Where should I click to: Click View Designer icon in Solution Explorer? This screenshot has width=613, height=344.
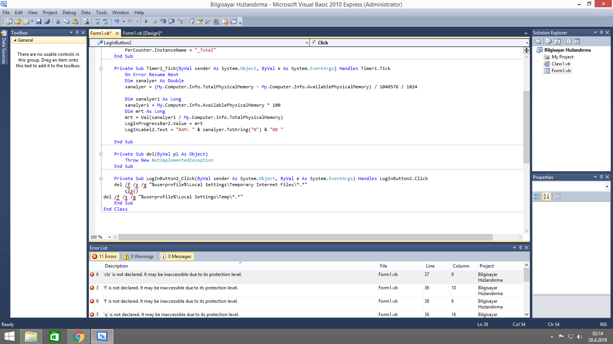[577, 41]
